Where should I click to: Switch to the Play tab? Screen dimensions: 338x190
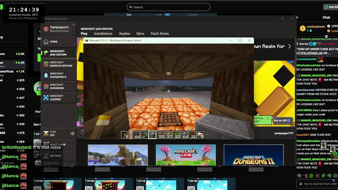click(84, 34)
